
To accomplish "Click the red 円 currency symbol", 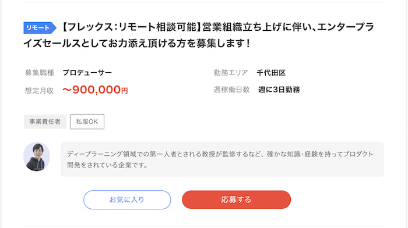I will pos(125,91).
